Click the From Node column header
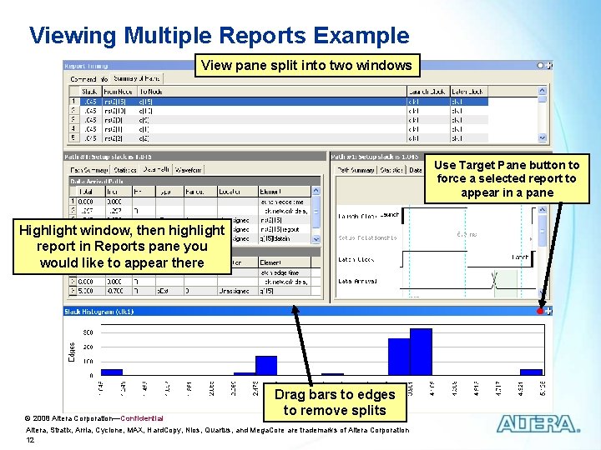Viewport: 601px width, 450px height. point(119,92)
